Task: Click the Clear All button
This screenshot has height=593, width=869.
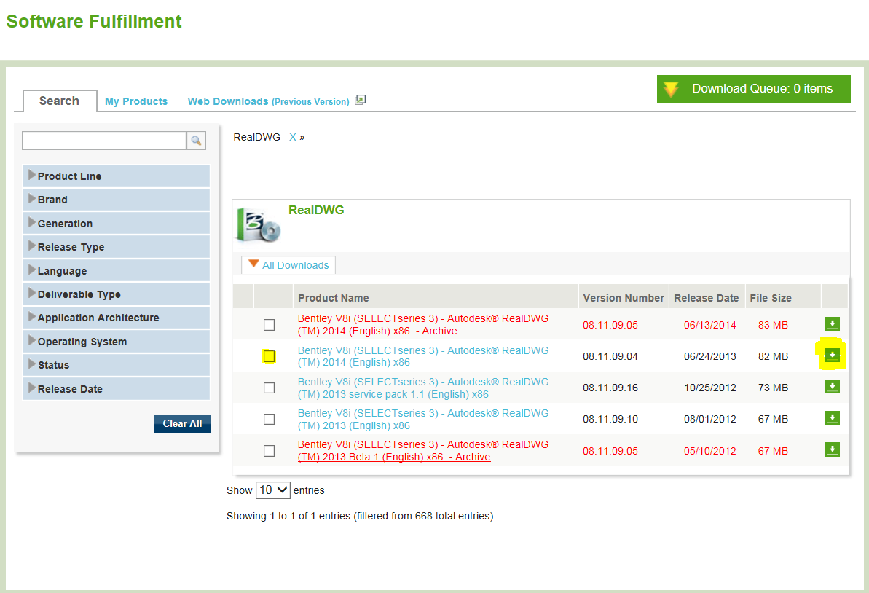Action: tap(182, 423)
